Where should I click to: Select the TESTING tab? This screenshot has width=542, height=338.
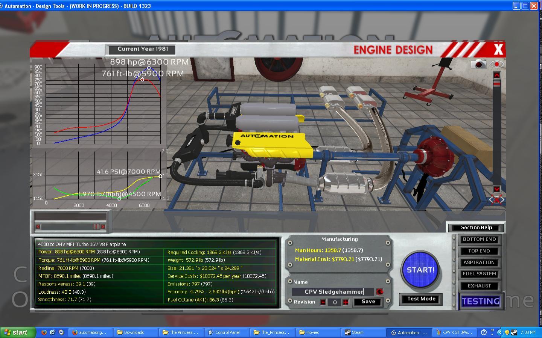point(481,301)
